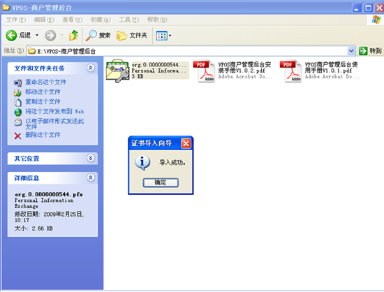Select the VPOS V1.0.2 install manual PDF

[x=232, y=71]
